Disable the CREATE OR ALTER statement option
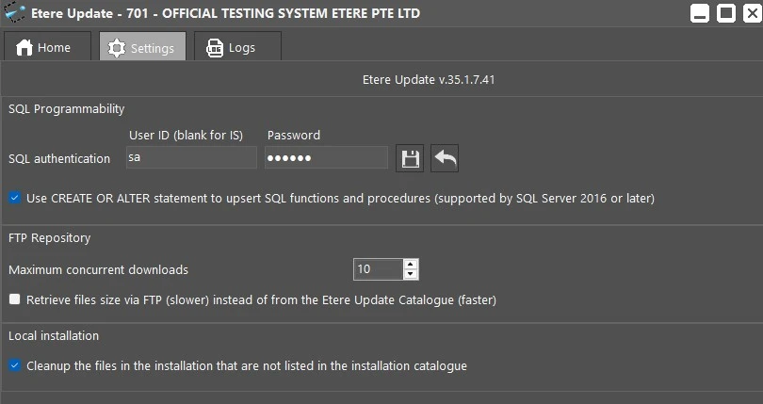763x404 pixels. (15, 199)
